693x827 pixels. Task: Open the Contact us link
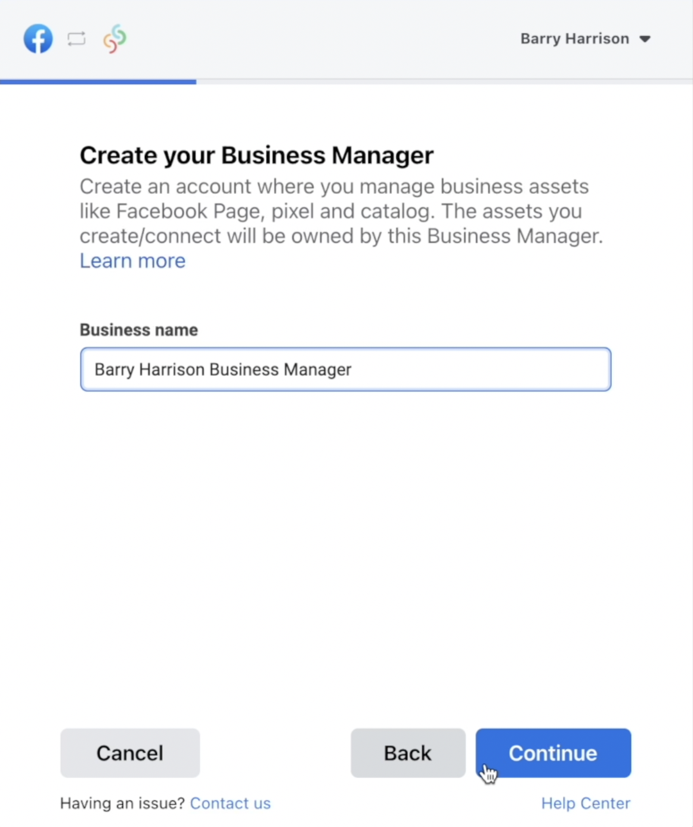[x=230, y=803]
